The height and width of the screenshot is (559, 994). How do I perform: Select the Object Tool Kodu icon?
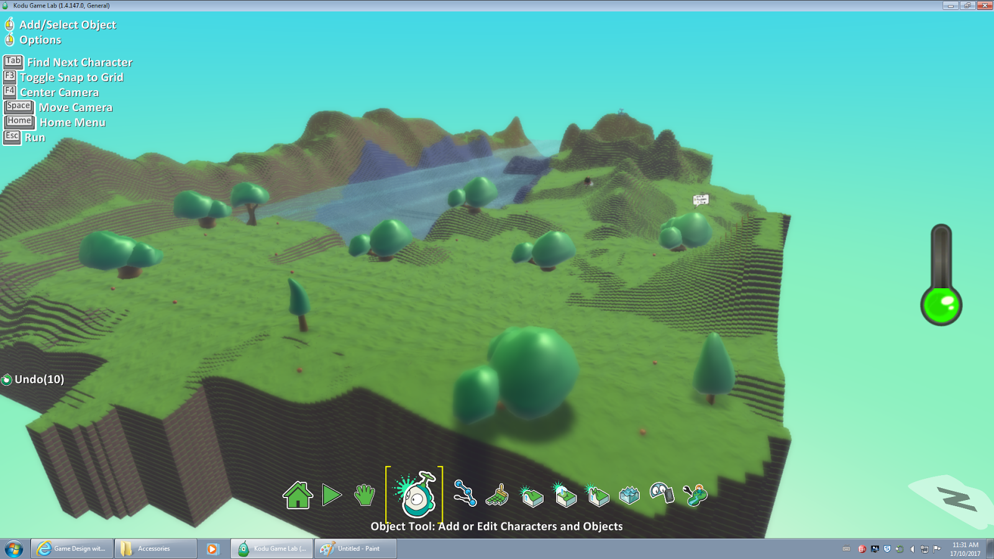[415, 494]
